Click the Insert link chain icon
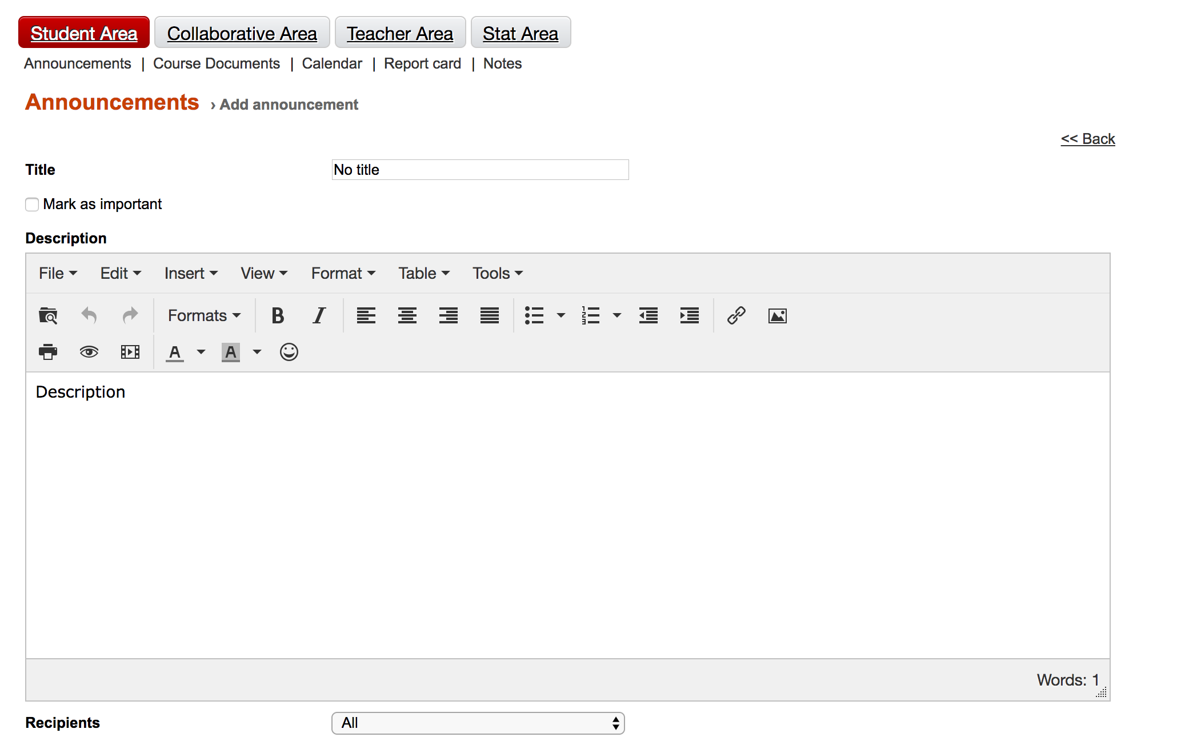Screen dimensions: 1177x737 [736, 315]
